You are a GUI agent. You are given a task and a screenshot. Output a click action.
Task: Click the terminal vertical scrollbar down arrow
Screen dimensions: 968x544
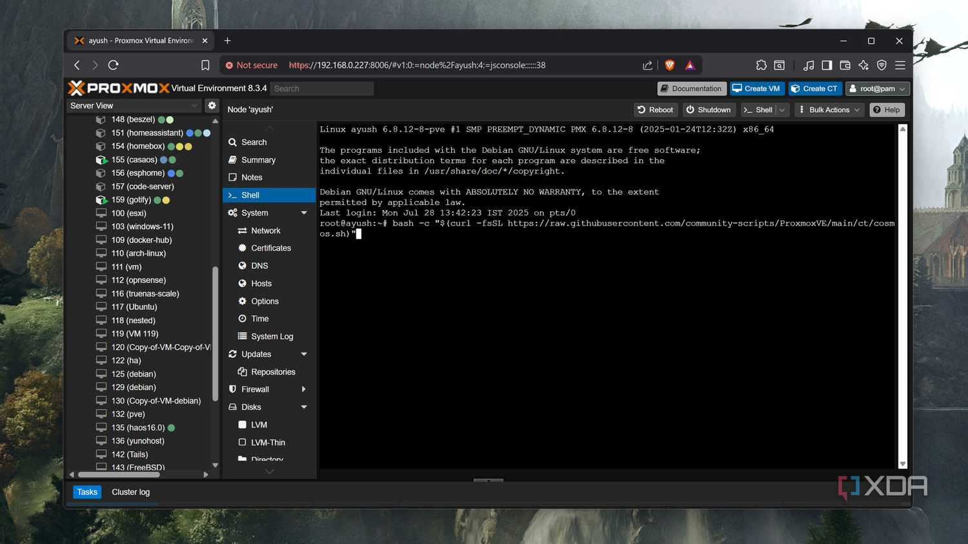903,464
